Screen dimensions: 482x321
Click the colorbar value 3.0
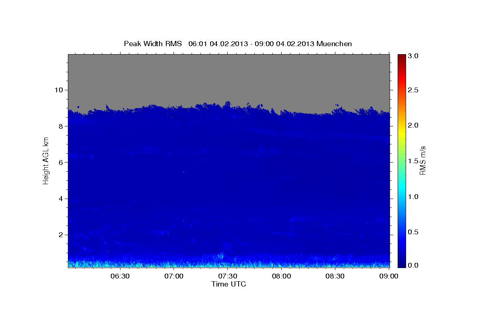(413, 56)
